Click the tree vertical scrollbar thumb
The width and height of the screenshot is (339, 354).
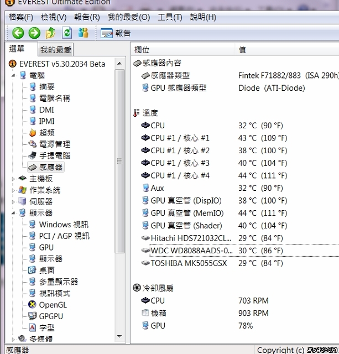(x=119, y=161)
